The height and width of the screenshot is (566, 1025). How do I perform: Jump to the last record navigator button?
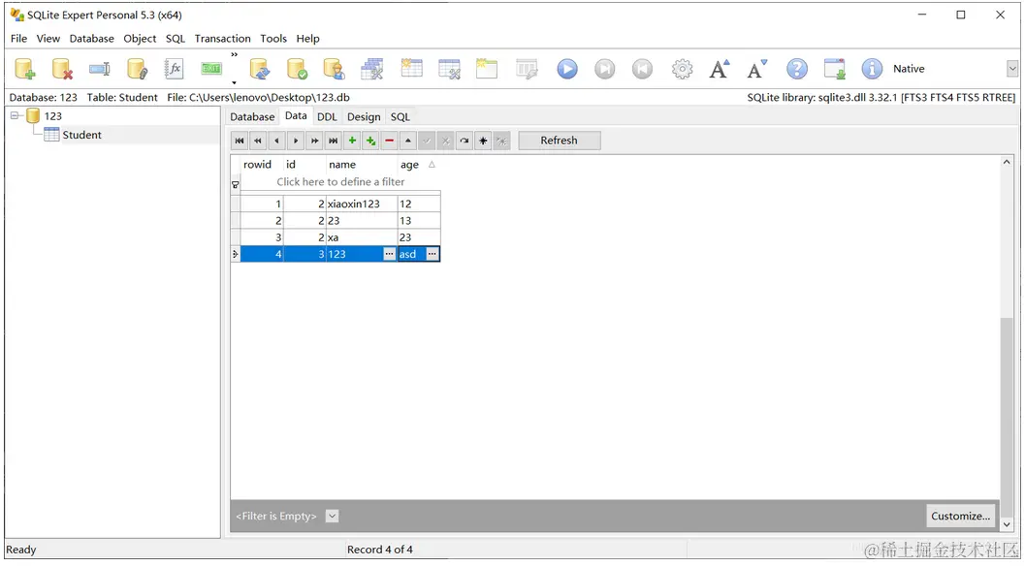point(334,141)
